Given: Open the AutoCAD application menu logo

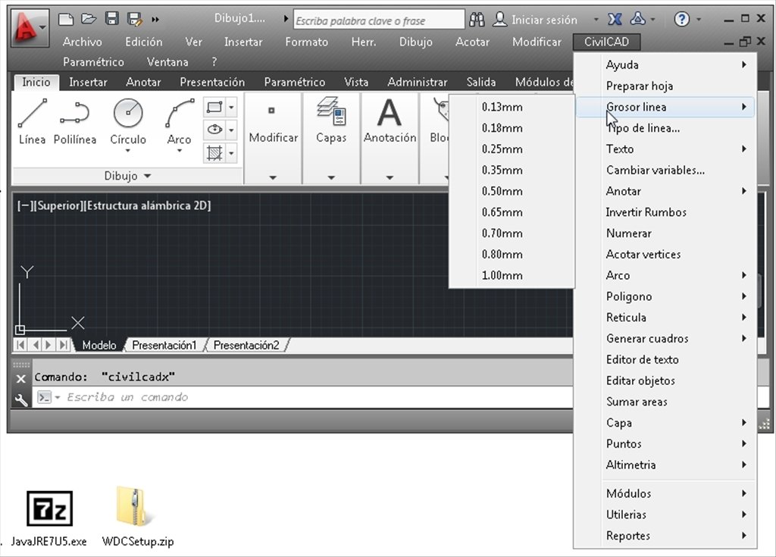Looking at the screenshot, I should (x=29, y=27).
